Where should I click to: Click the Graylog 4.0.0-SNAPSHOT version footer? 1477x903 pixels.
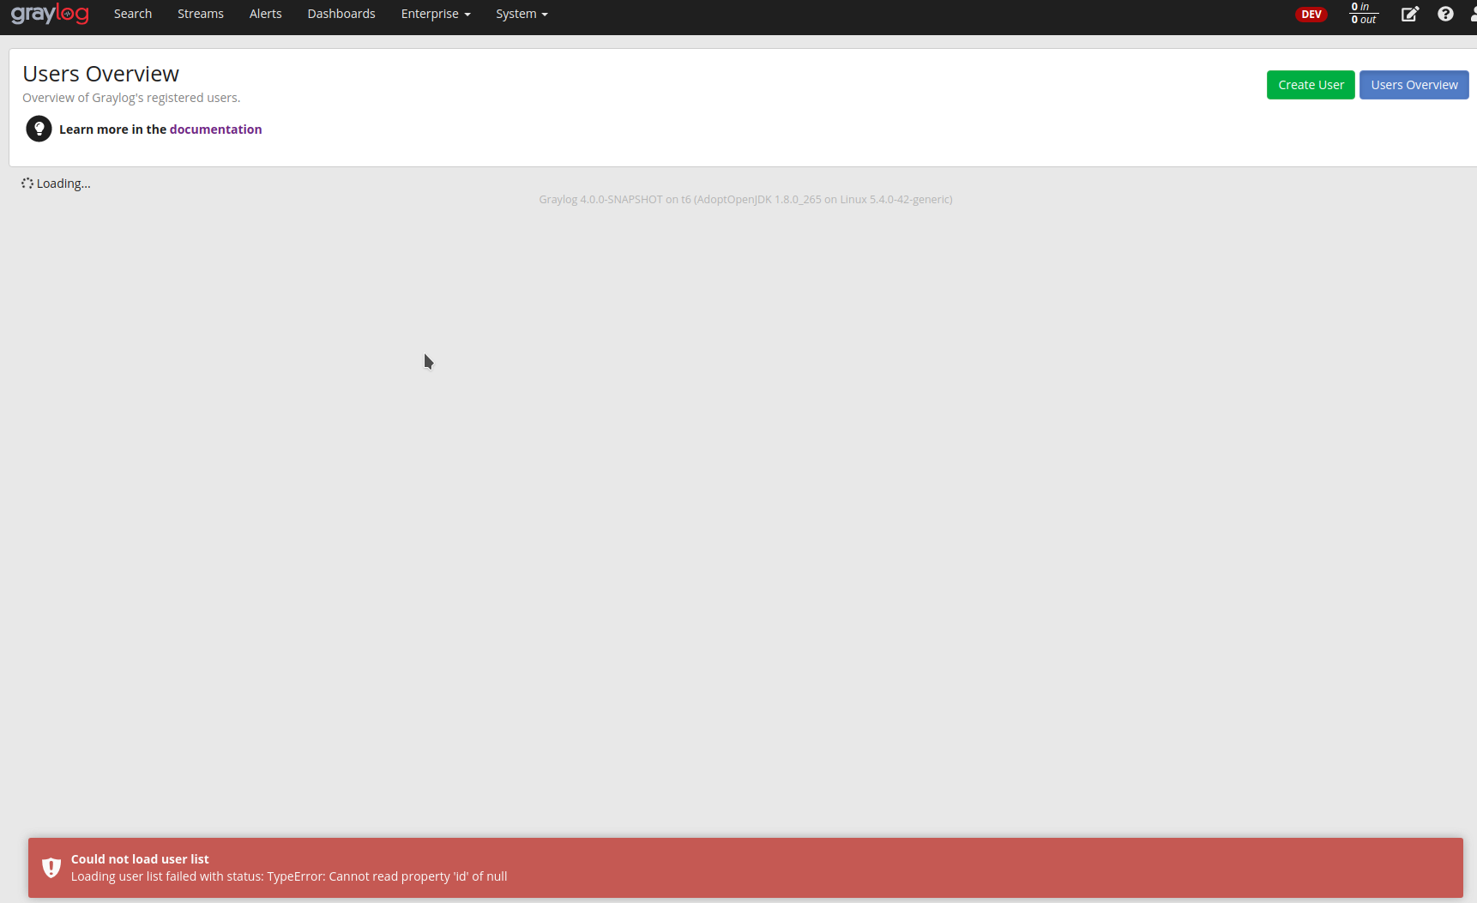[x=745, y=199]
